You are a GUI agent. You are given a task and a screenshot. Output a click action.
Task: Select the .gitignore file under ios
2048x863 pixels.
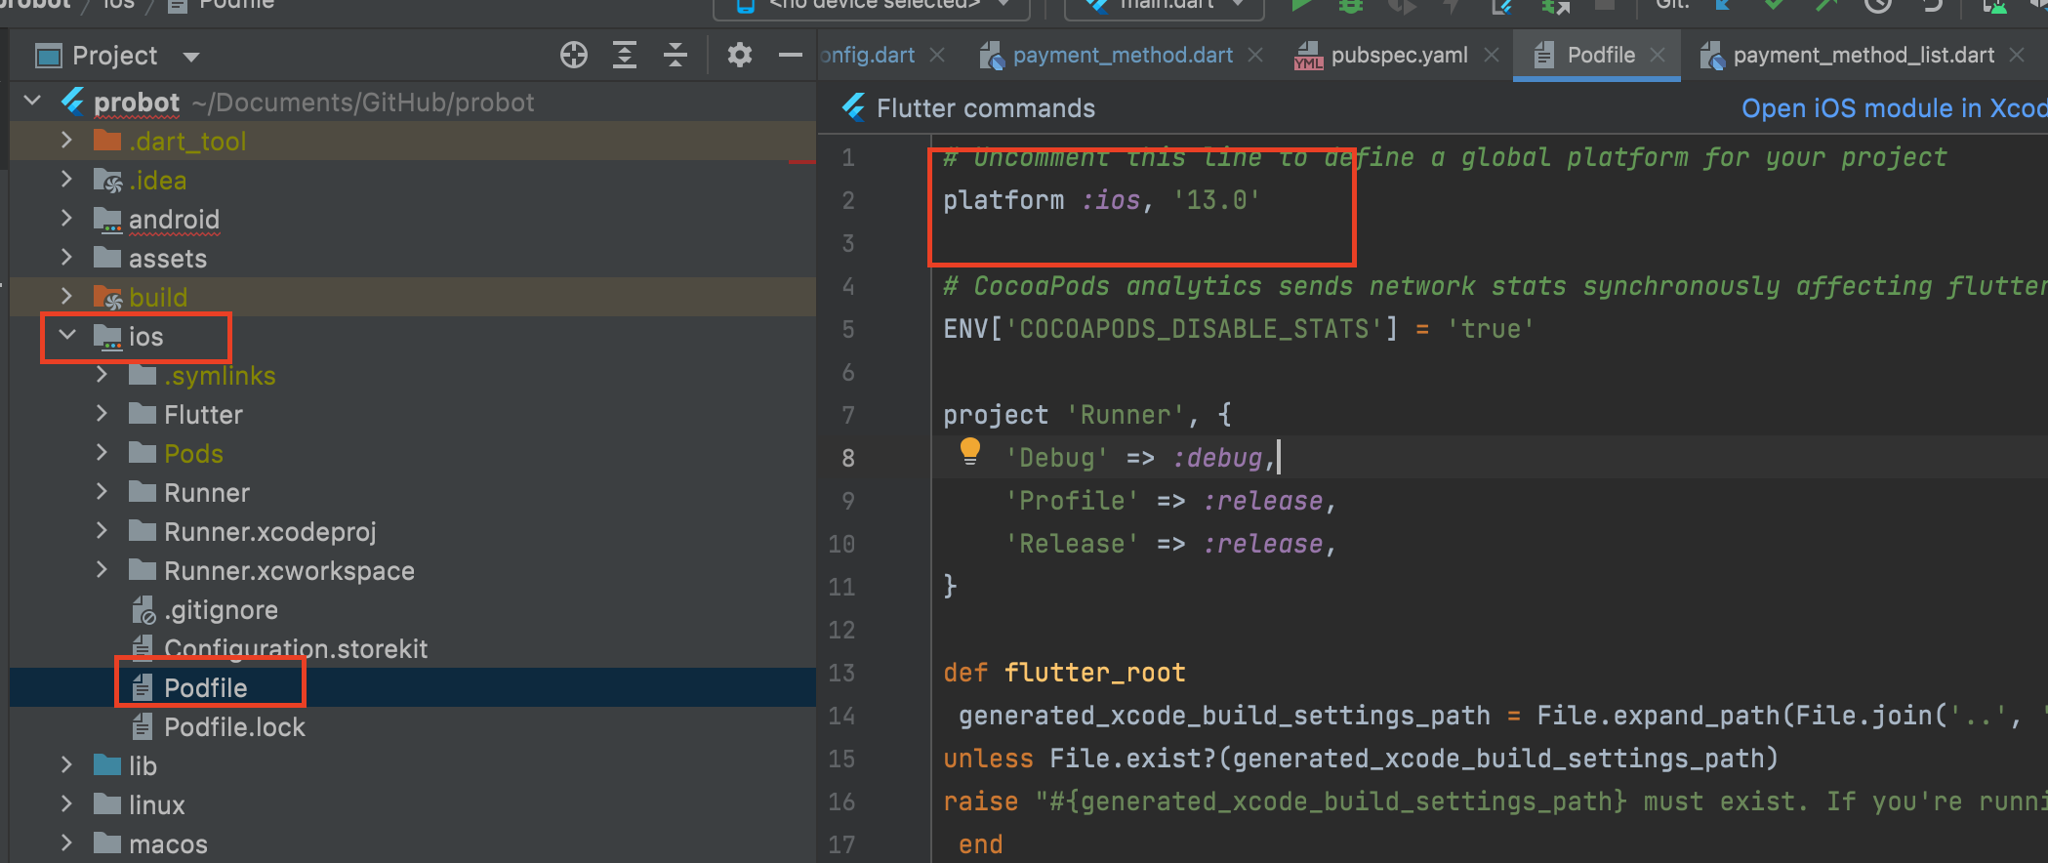(x=221, y=610)
